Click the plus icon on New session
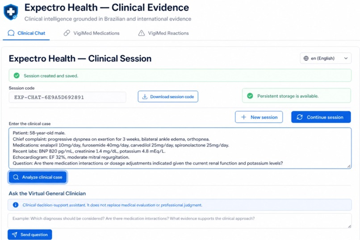Screen dimensions: 360x240 [x=243, y=117]
